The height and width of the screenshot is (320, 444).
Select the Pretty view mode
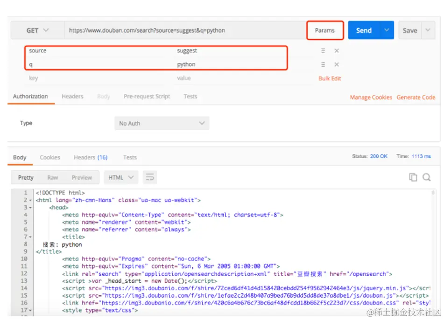26,178
